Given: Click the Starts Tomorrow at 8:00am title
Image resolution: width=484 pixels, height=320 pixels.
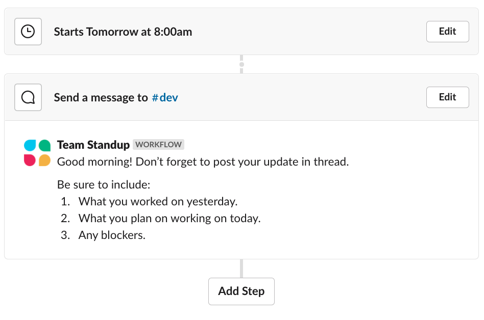Looking at the screenshot, I should pos(123,32).
